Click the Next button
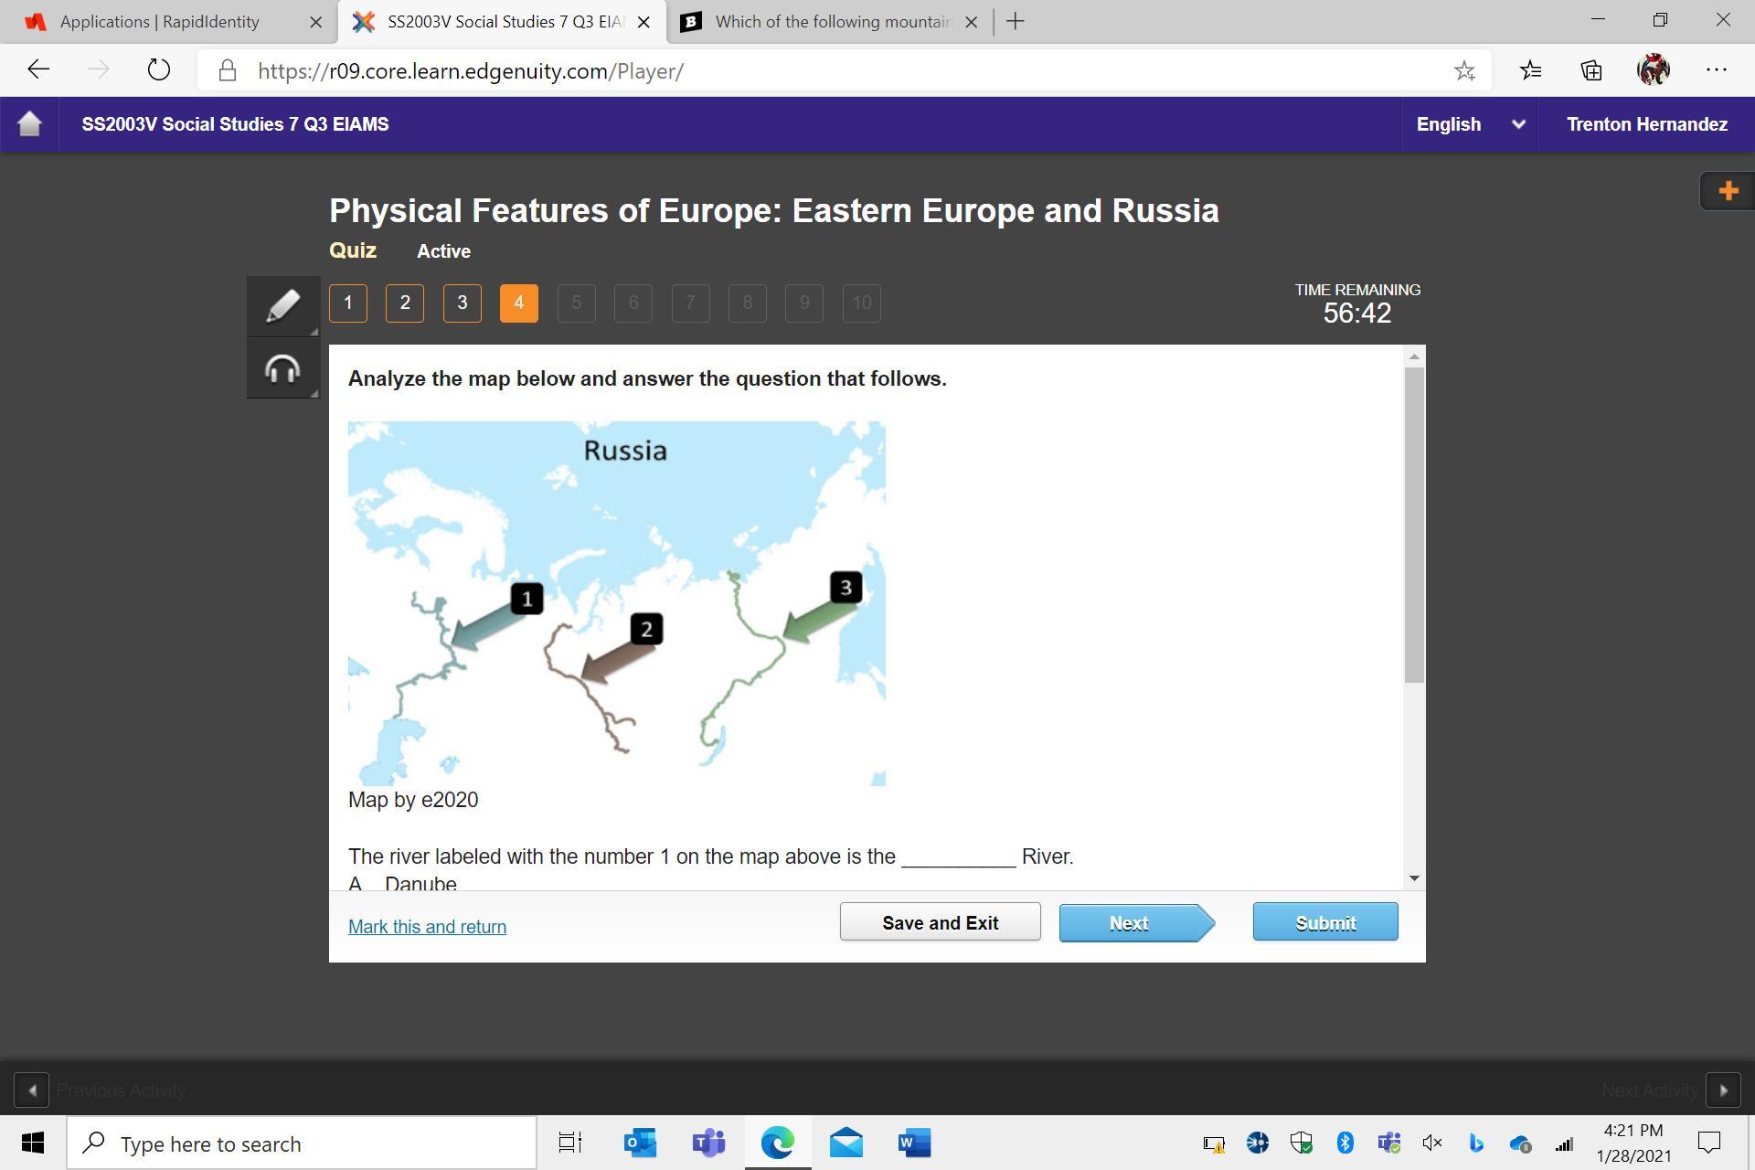 (1130, 923)
